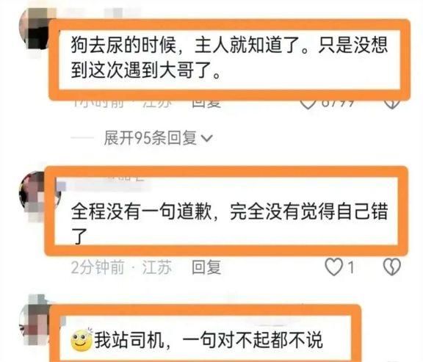Screen dimensions: 423x362
Task: Tap broken-heart icon on top comment
Action: click(391, 104)
